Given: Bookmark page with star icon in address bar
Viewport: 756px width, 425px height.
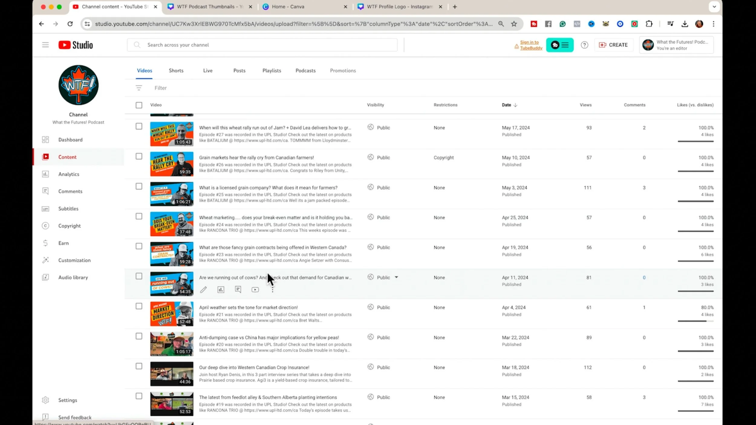Looking at the screenshot, I should tap(514, 24).
